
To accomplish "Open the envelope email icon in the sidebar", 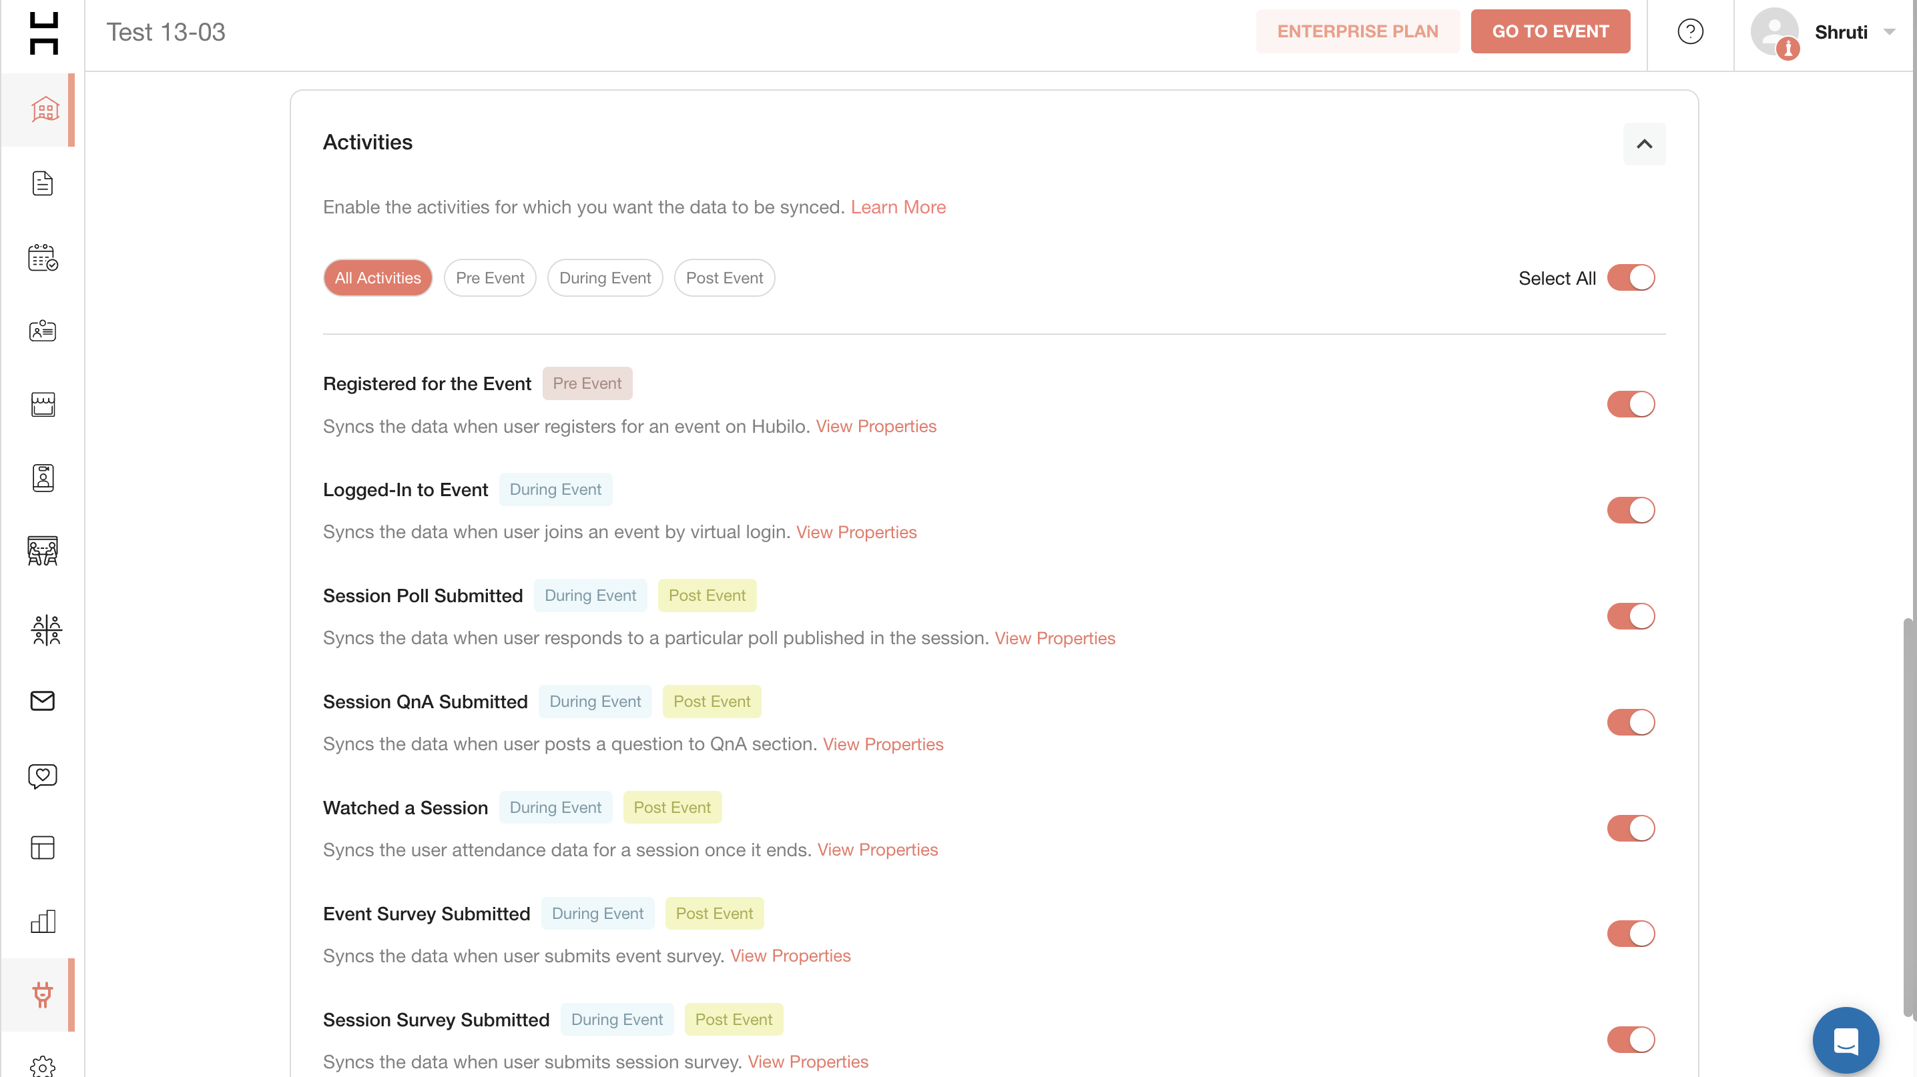I will (43, 701).
